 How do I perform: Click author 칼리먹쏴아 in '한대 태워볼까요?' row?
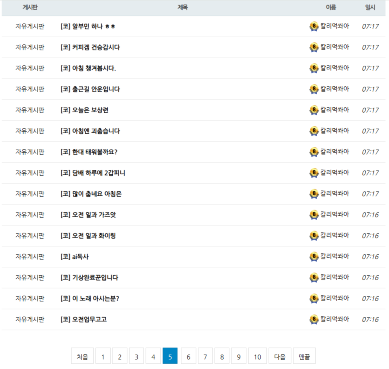click(334, 151)
